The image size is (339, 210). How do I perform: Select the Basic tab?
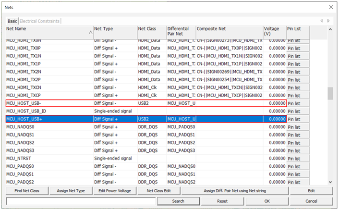click(12, 21)
